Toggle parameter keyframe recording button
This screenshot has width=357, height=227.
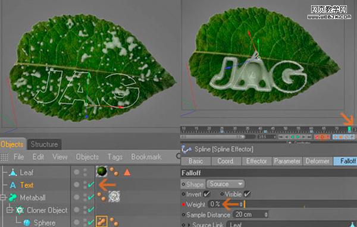click(352, 137)
